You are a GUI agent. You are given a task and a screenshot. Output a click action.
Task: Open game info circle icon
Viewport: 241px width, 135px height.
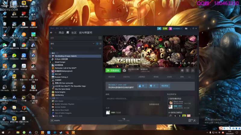click(x=187, y=70)
